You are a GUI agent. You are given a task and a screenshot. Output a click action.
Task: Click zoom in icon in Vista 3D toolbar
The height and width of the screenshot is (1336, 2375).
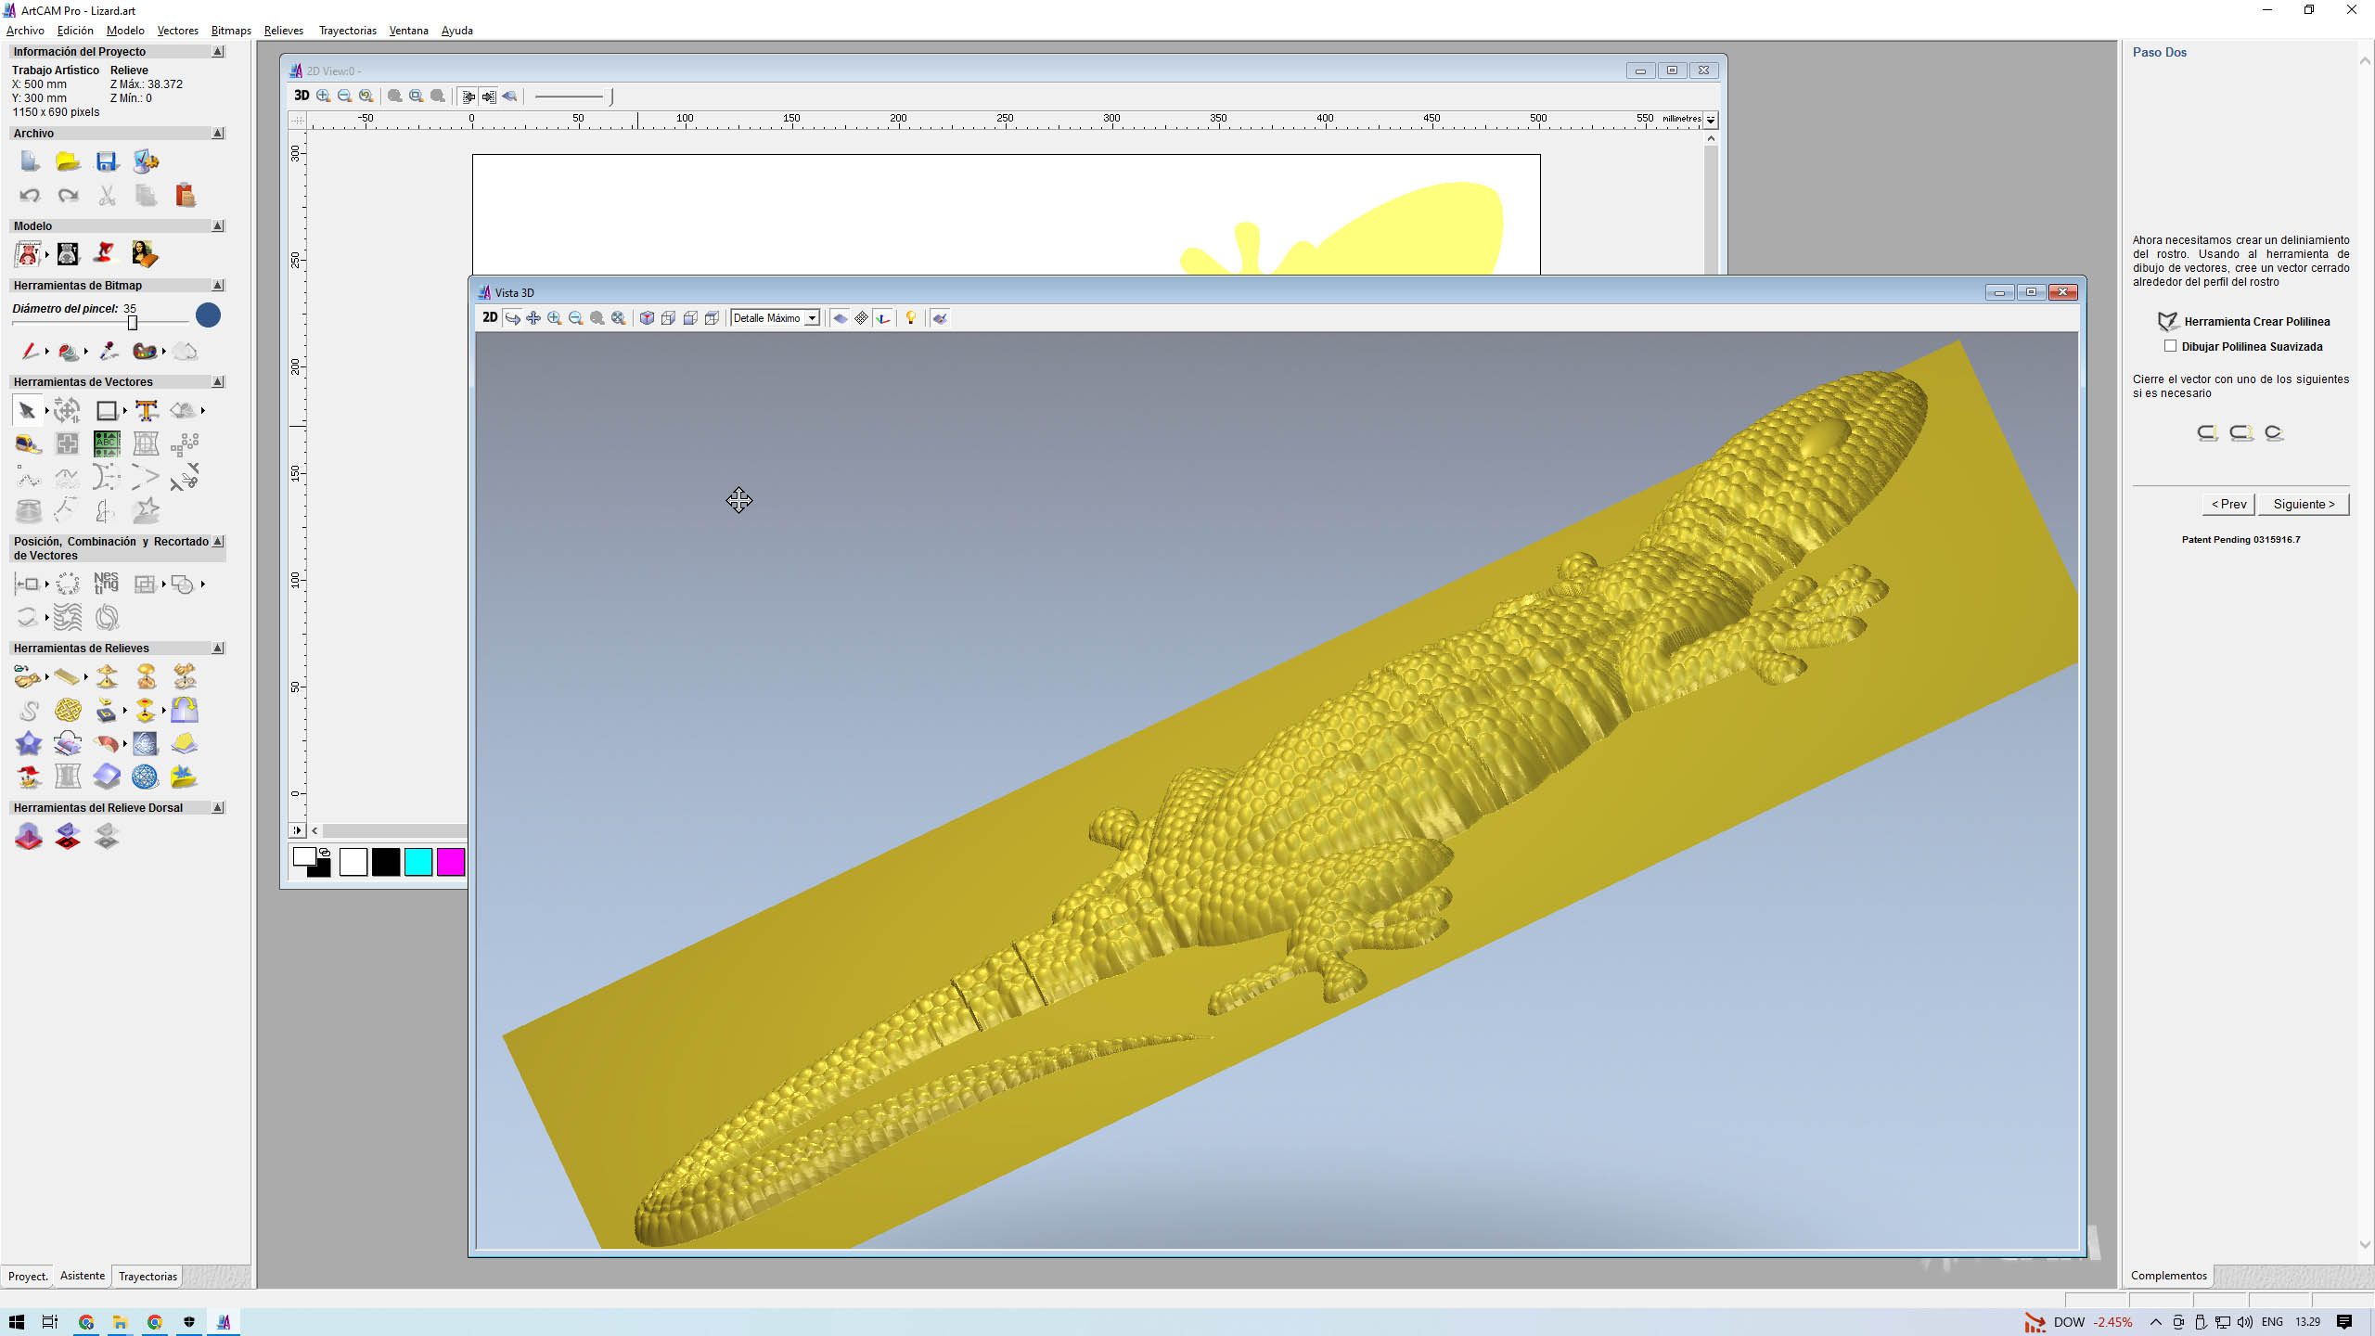coord(555,318)
